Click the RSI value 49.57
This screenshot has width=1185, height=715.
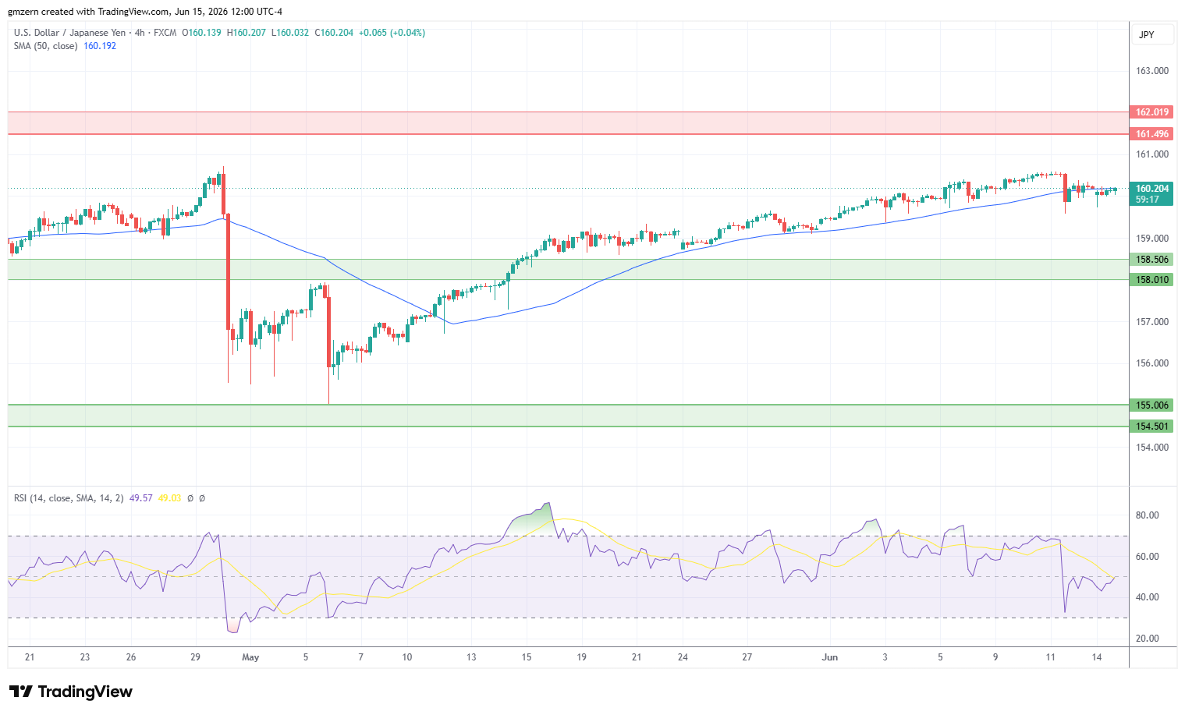[140, 498]
